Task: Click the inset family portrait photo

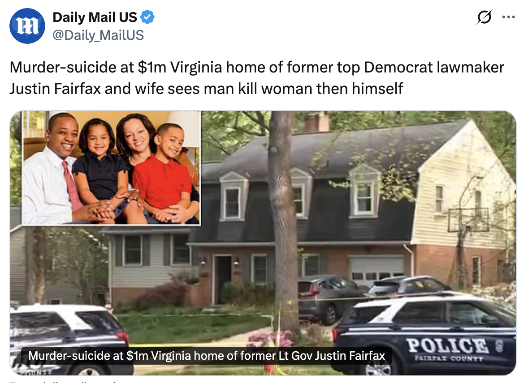Action: pos(111,168)
